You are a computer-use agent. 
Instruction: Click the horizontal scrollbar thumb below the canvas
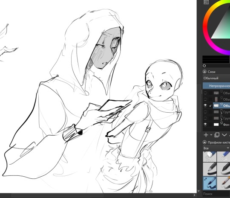pos(57,195)
